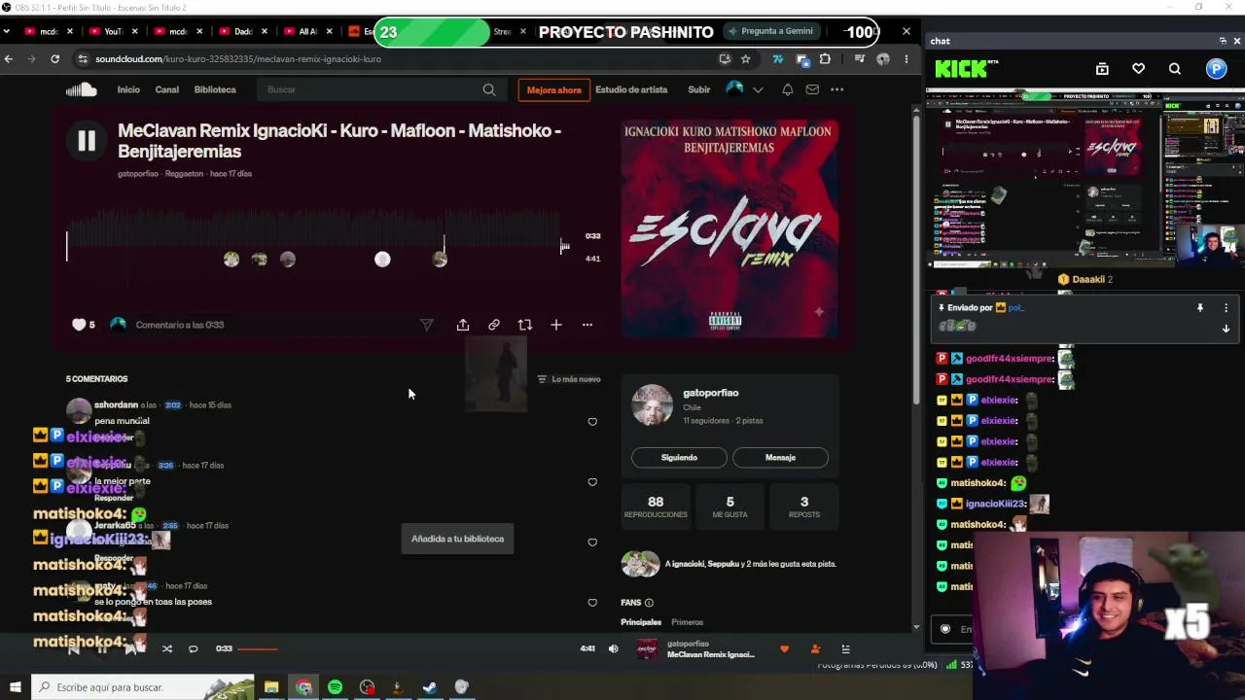Like the playing track in the player bar
Viewport: 1245px width, 700px height.
[x=784, y=649]
